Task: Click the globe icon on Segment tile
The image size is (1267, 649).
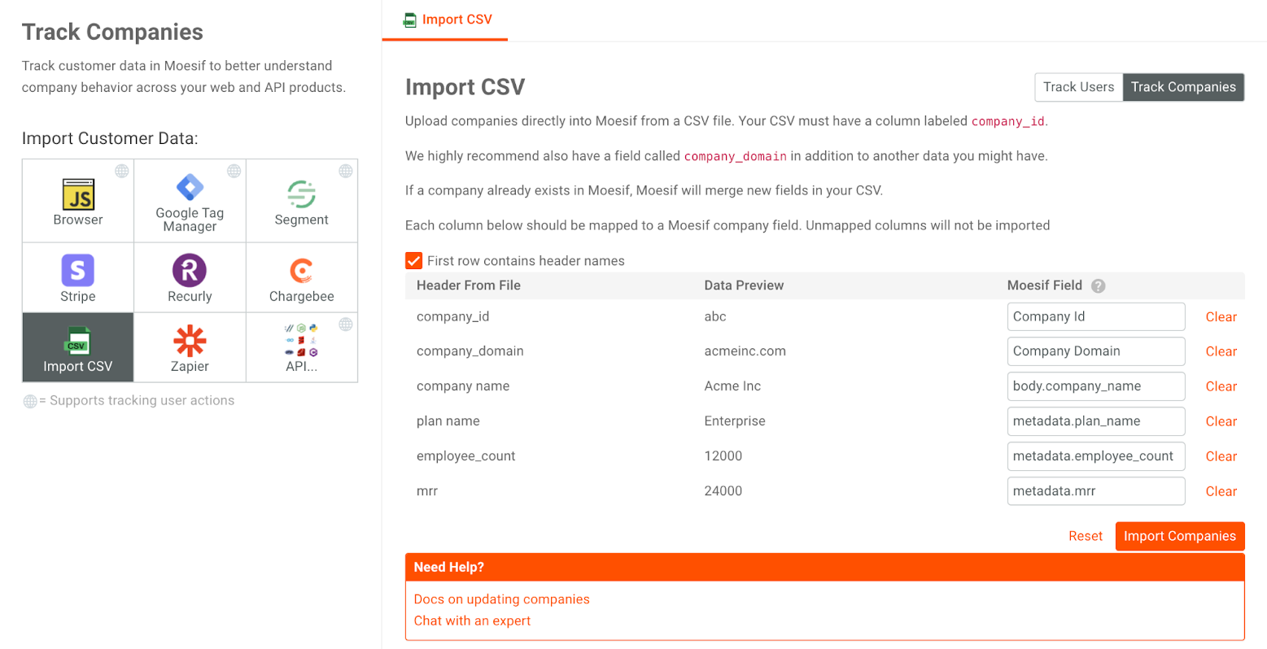Action: 346,171
